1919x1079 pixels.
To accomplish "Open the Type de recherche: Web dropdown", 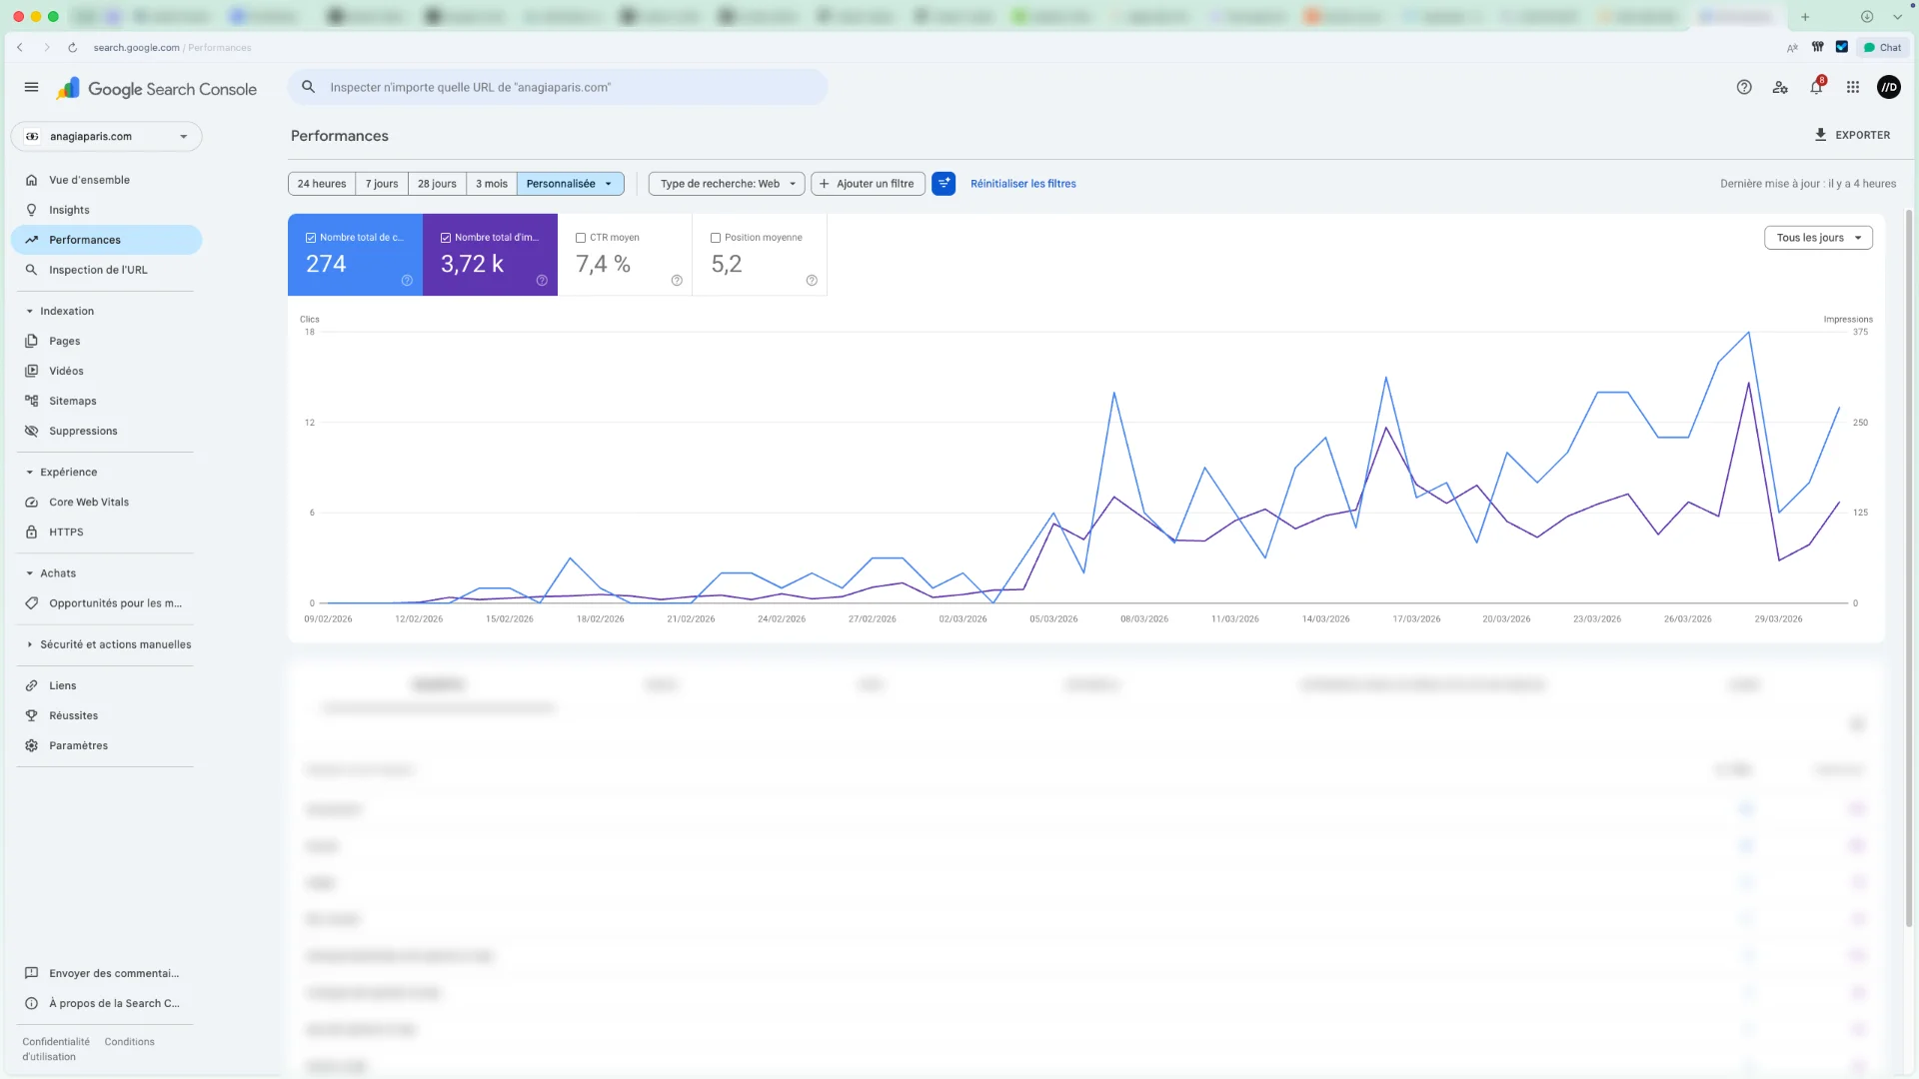I will pyautogui.click(x=726, y=184).
